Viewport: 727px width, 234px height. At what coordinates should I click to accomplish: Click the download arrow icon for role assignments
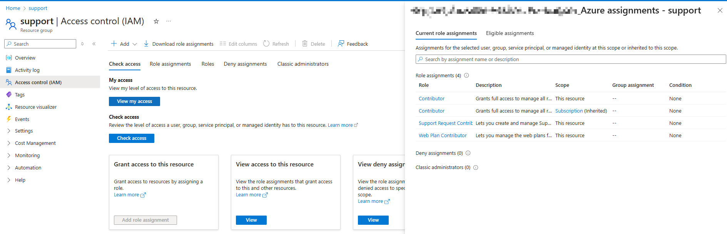[x=146, y=44]
